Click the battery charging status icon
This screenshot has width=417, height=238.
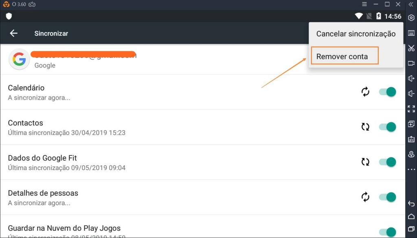[x=379, y=16]
